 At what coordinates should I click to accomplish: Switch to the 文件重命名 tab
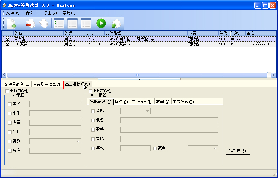tap(17, 84)
